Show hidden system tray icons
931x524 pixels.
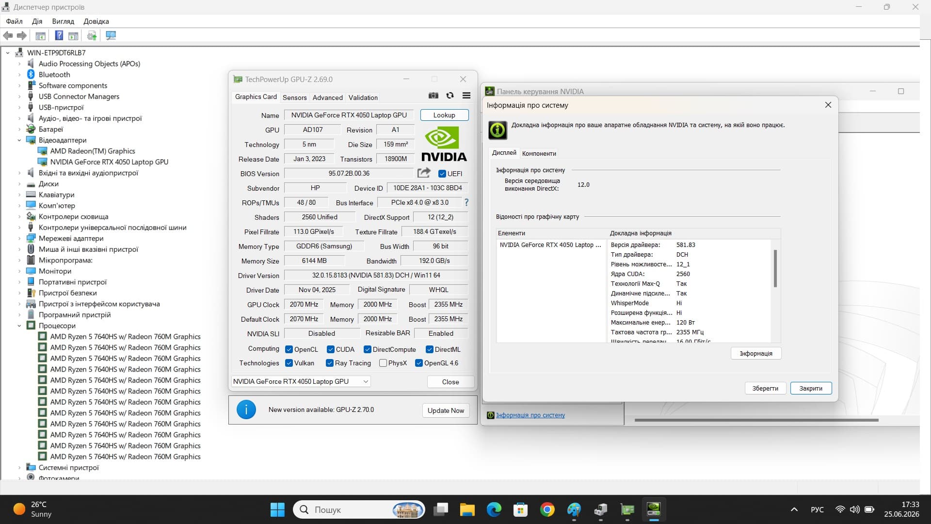coord(794,509)
